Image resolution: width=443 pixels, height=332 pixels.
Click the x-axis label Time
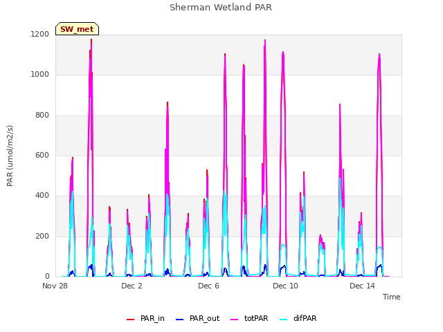(x=391, y=297)
